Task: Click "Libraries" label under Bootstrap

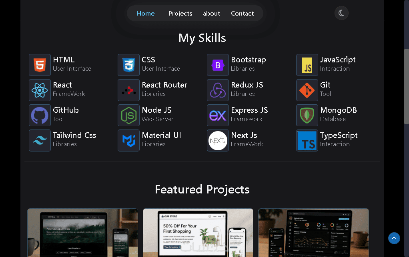Action: [243, 69]
